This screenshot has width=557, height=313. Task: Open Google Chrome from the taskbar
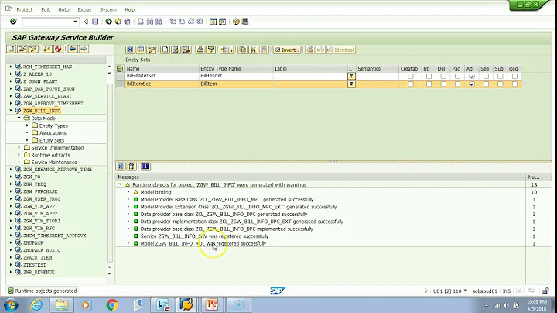(112, 304)
